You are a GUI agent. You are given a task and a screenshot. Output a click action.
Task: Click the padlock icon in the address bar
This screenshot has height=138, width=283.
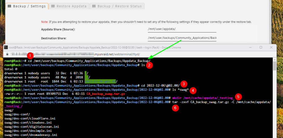[x=7, y=54]
